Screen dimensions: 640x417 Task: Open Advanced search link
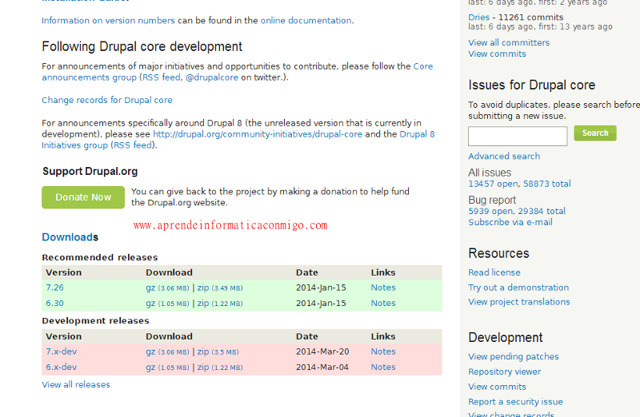tap(504, 156)
